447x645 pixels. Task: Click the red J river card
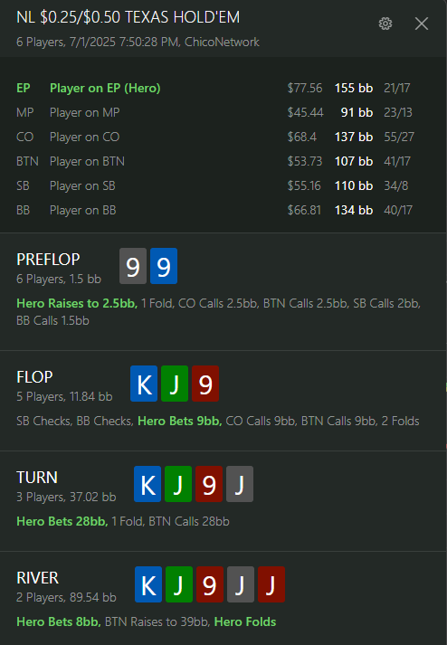(271, 584)
